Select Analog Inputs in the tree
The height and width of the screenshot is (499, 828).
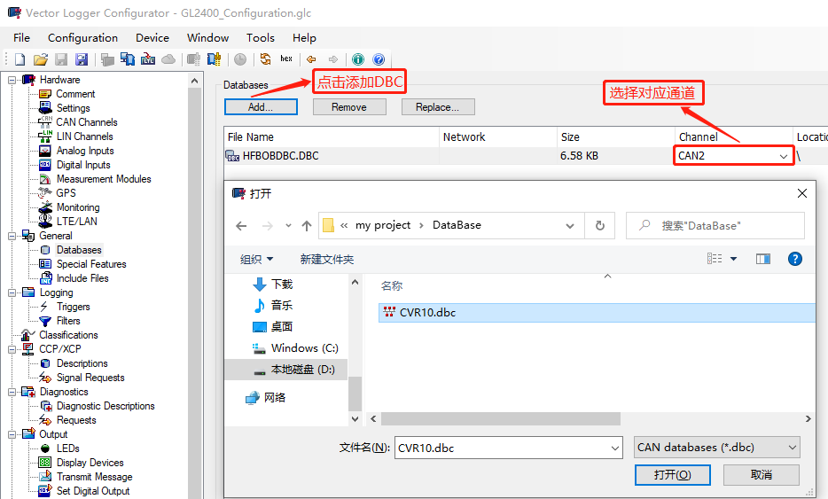click(x=85, y=151)
